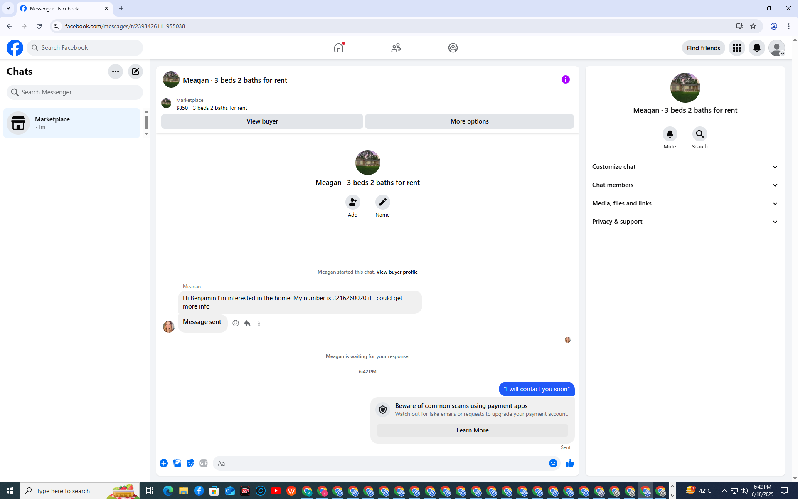The width and height of the screenshot is (798, 499).
Task: Bookmark this page with the star
Action: pos(753,26)
